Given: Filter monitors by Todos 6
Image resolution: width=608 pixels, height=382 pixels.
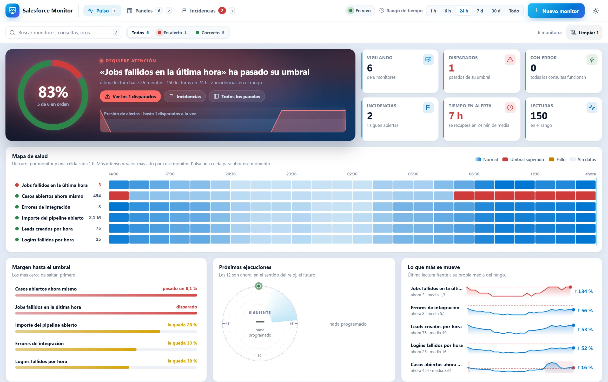Looking at the screenshot, I should click(140, 32).
